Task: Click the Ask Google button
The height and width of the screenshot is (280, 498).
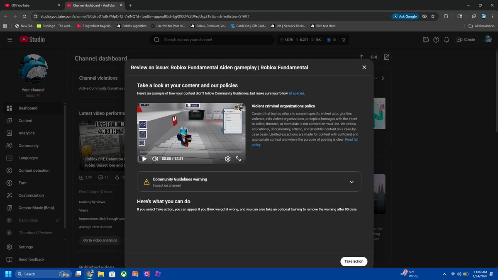Action: coord(405,16)
